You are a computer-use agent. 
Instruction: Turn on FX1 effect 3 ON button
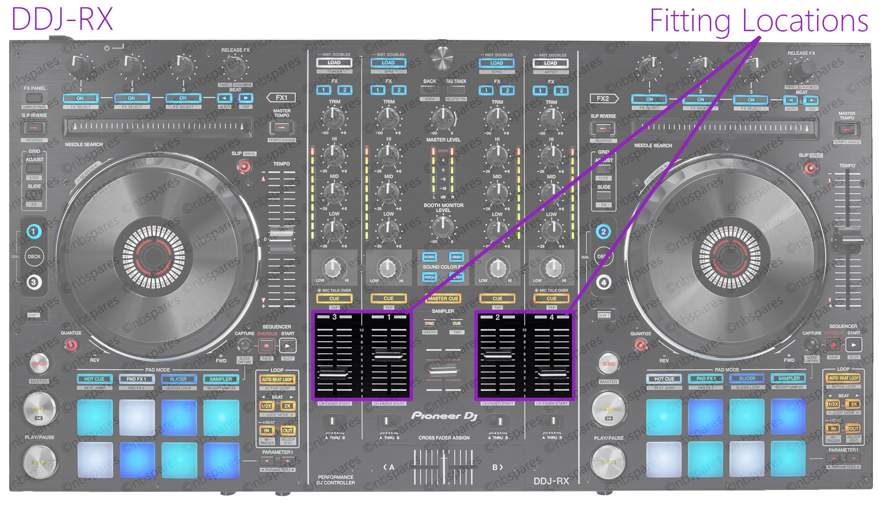[x=183, y=98]
